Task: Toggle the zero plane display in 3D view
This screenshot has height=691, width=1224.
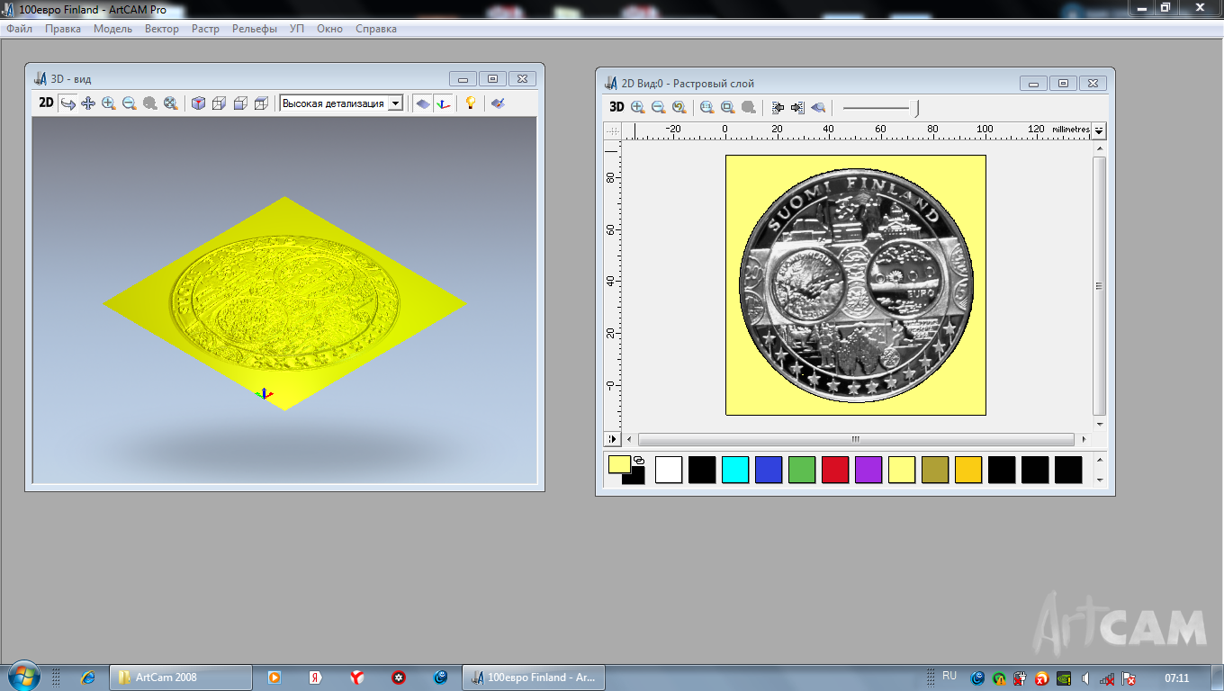Action: coord(423,103)
